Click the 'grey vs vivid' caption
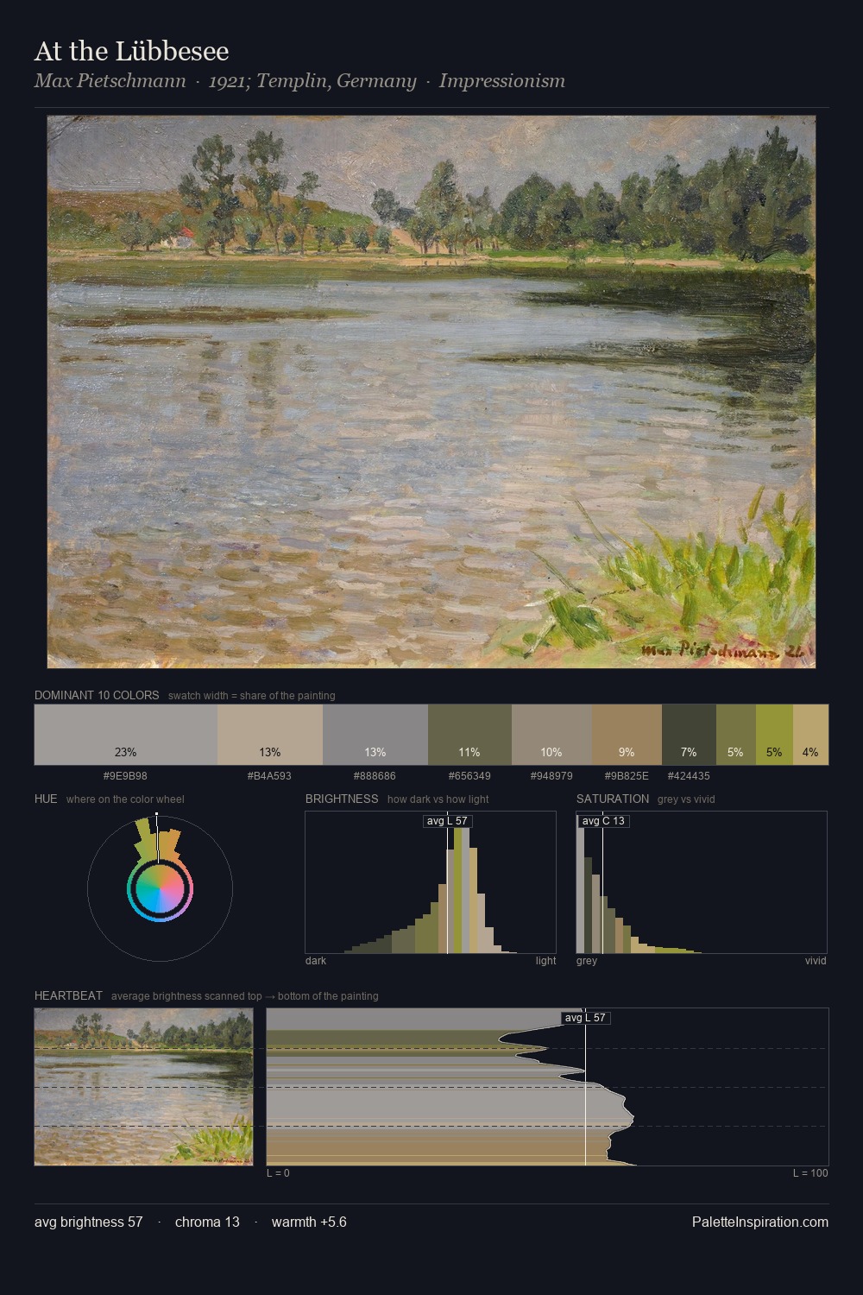The height and width of the screenshot is (1295, 863). (686, 799)
